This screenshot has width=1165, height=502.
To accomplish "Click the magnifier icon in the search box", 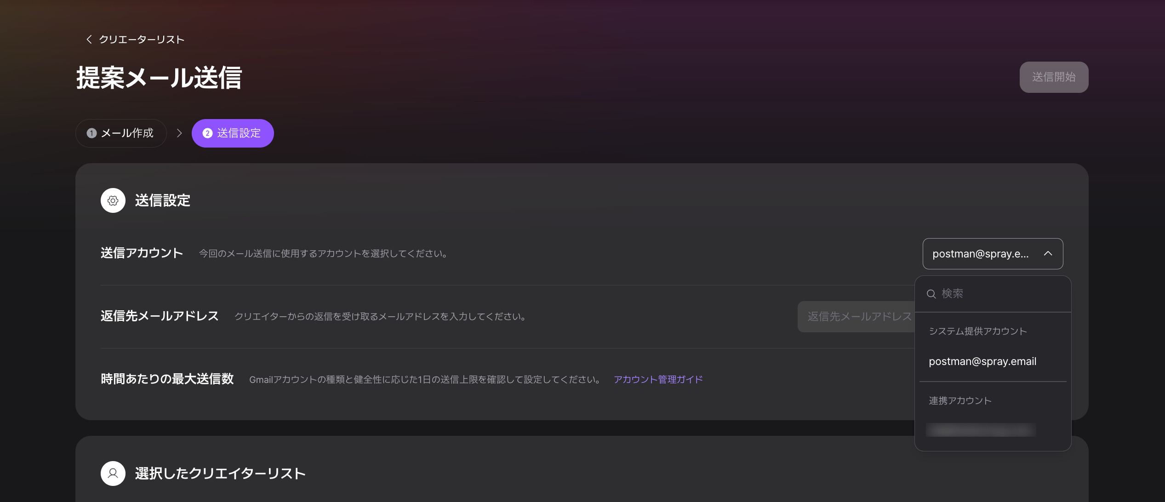I will click(931, 294).
